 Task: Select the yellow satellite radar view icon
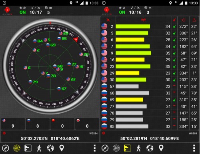pos(17,148)
